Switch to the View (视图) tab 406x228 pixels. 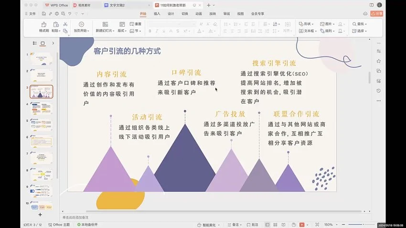tap(241, 14)
